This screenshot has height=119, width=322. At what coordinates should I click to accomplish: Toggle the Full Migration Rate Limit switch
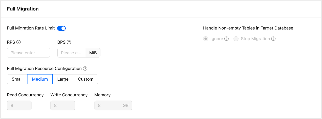(61, 28)
